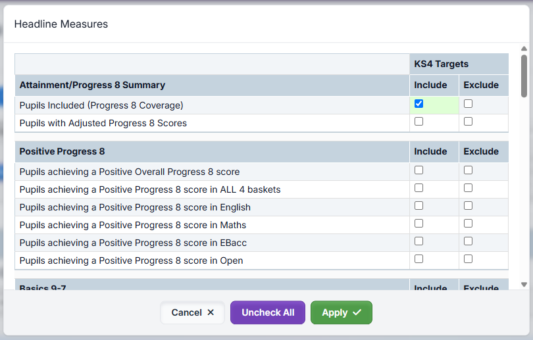Viewport: 533px width, 340px height.
Task: Check Exclude for Positive Progress 8 in English
Action: pos(468,206)
